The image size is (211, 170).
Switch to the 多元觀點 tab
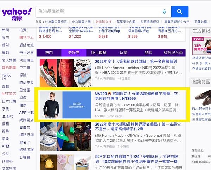click(98, 52)
